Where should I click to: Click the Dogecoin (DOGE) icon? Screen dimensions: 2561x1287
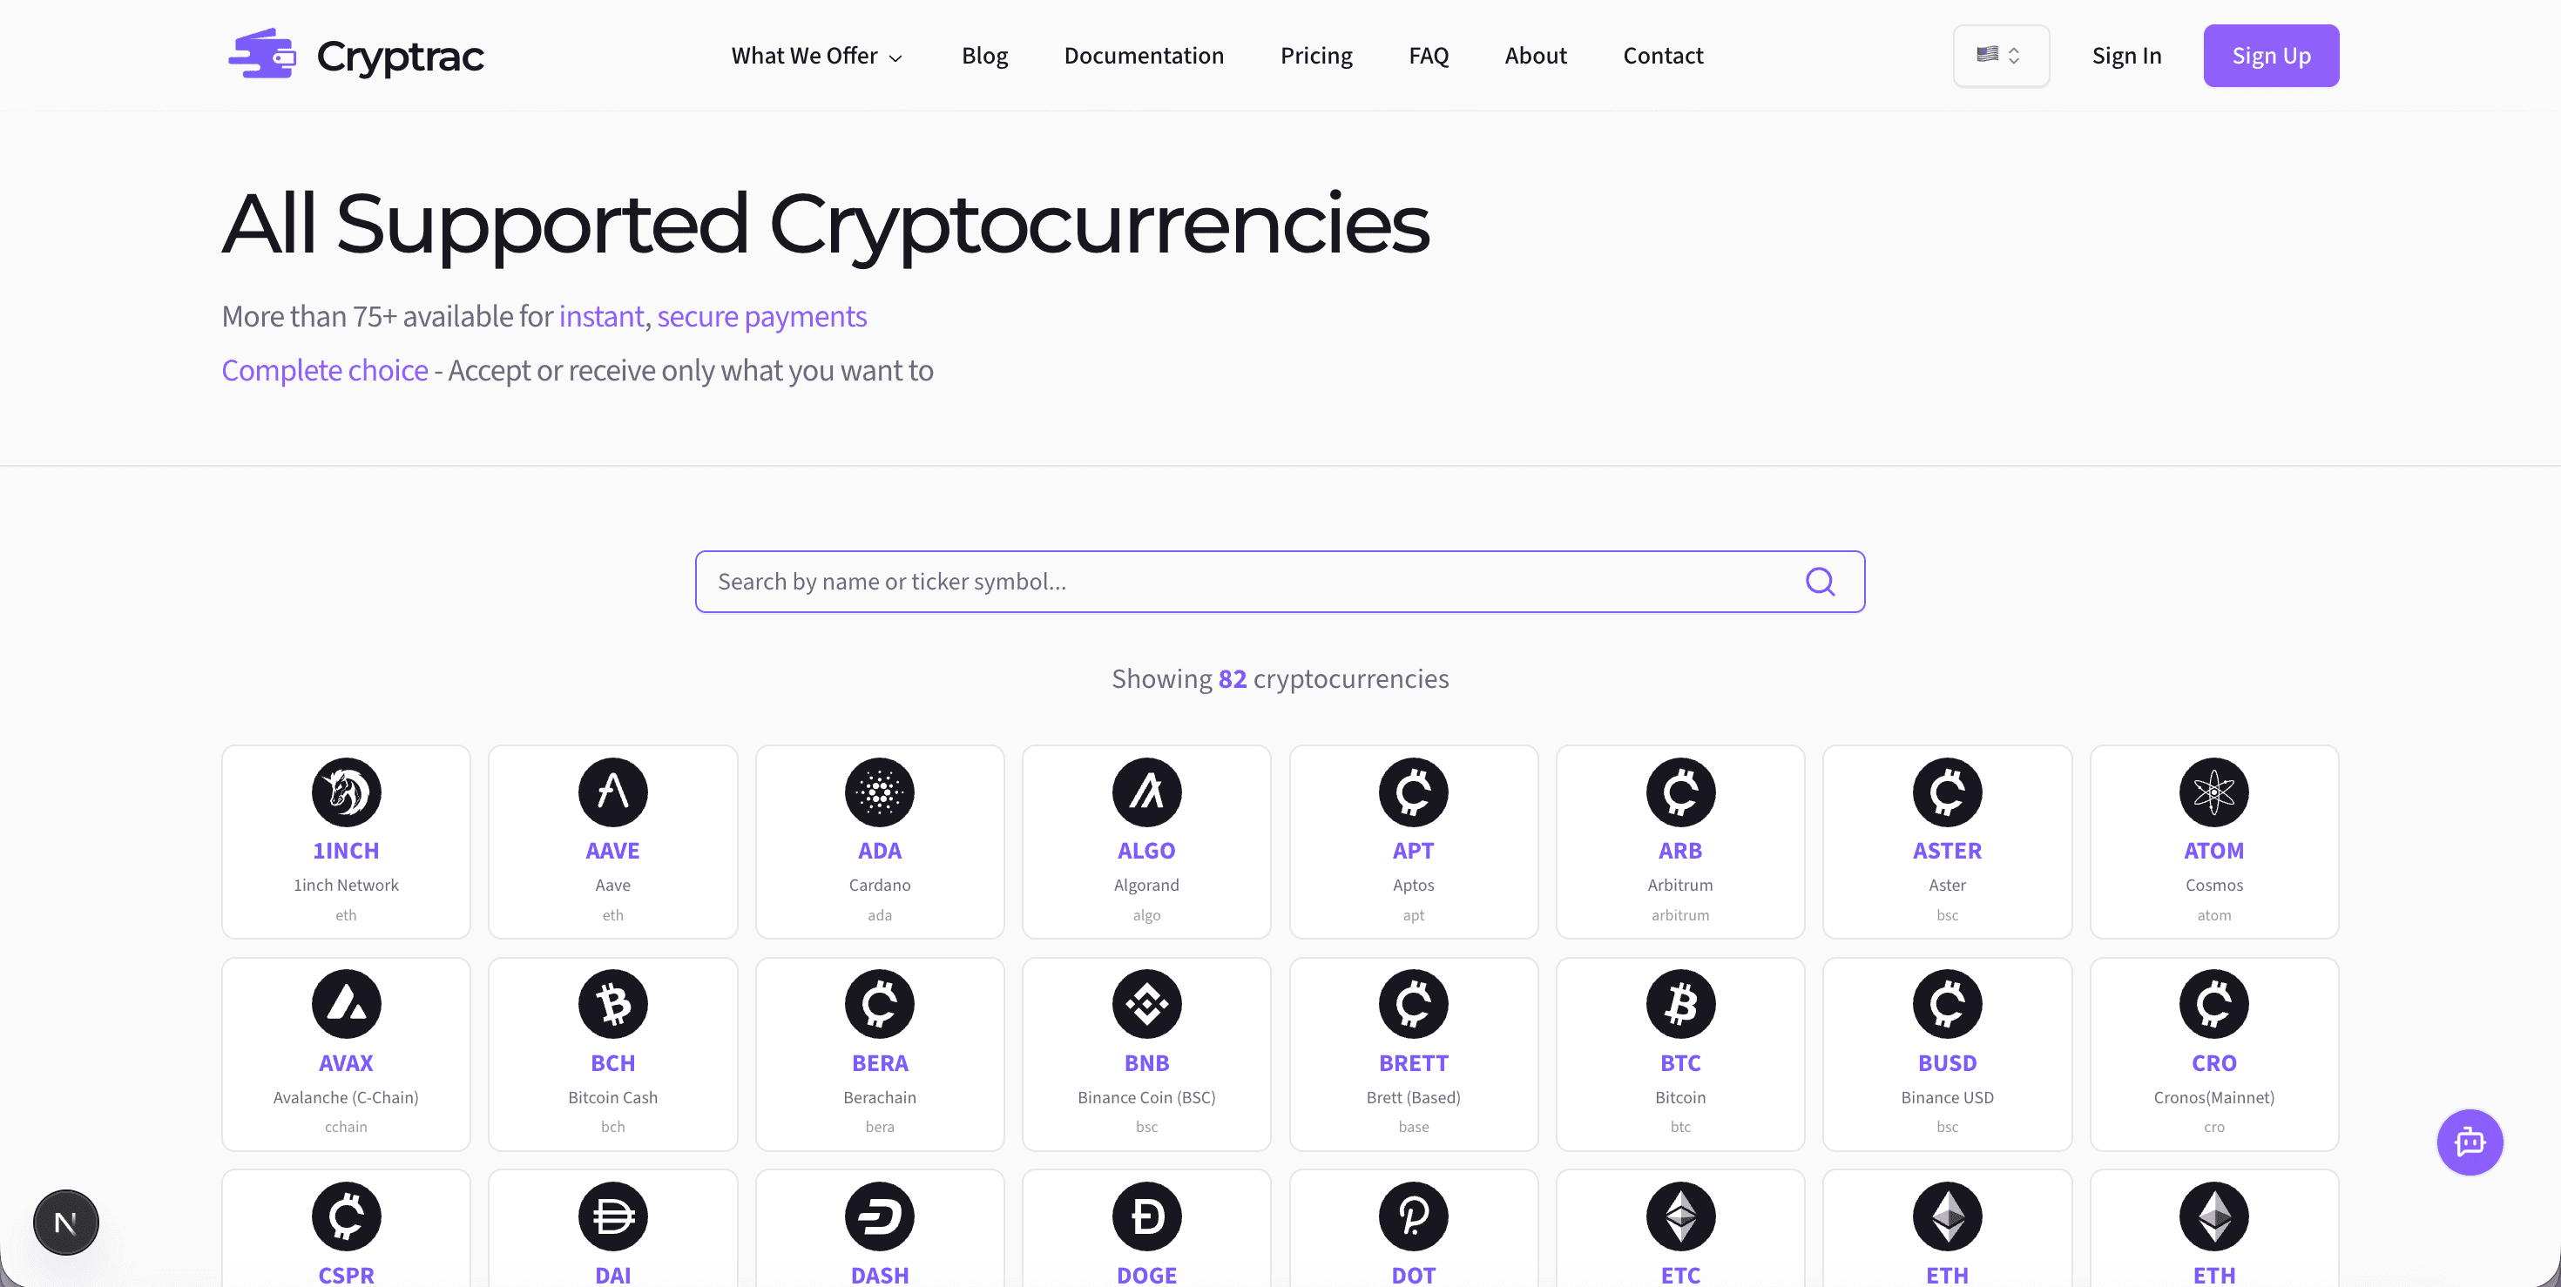pyautogui.click(x=1146, y=1216)
